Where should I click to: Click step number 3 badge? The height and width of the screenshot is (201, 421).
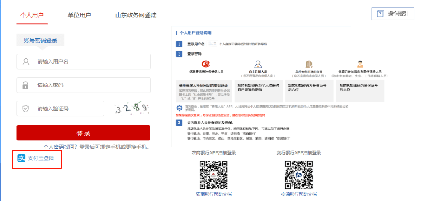click(179, 122)
